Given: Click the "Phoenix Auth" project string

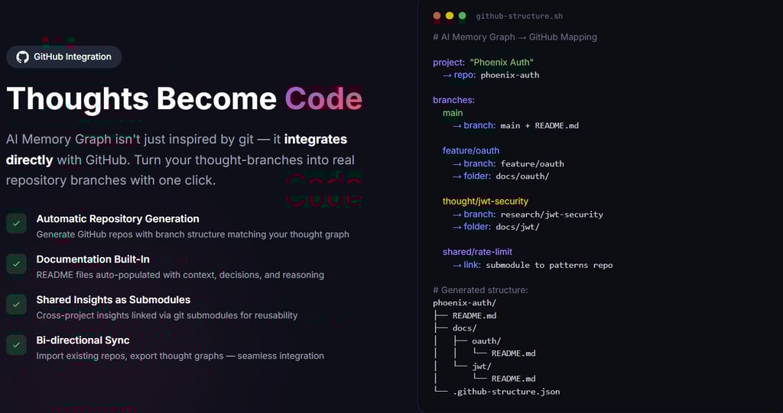Looking at the screenshot, I should [x=502, y=63].
